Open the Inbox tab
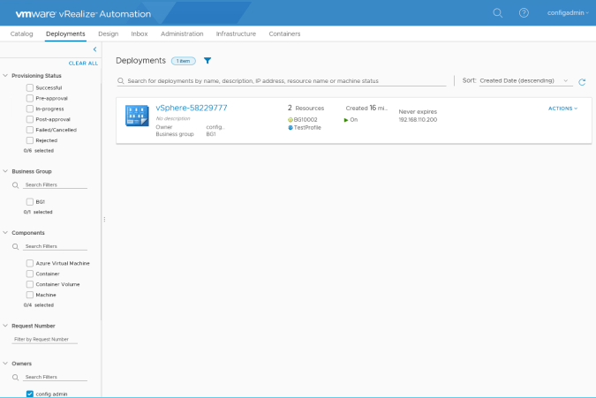The width and height of the screenshot is (596, 398). [140, 34]
